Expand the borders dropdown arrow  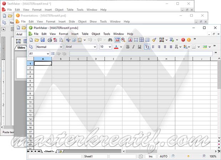point(199,47)
